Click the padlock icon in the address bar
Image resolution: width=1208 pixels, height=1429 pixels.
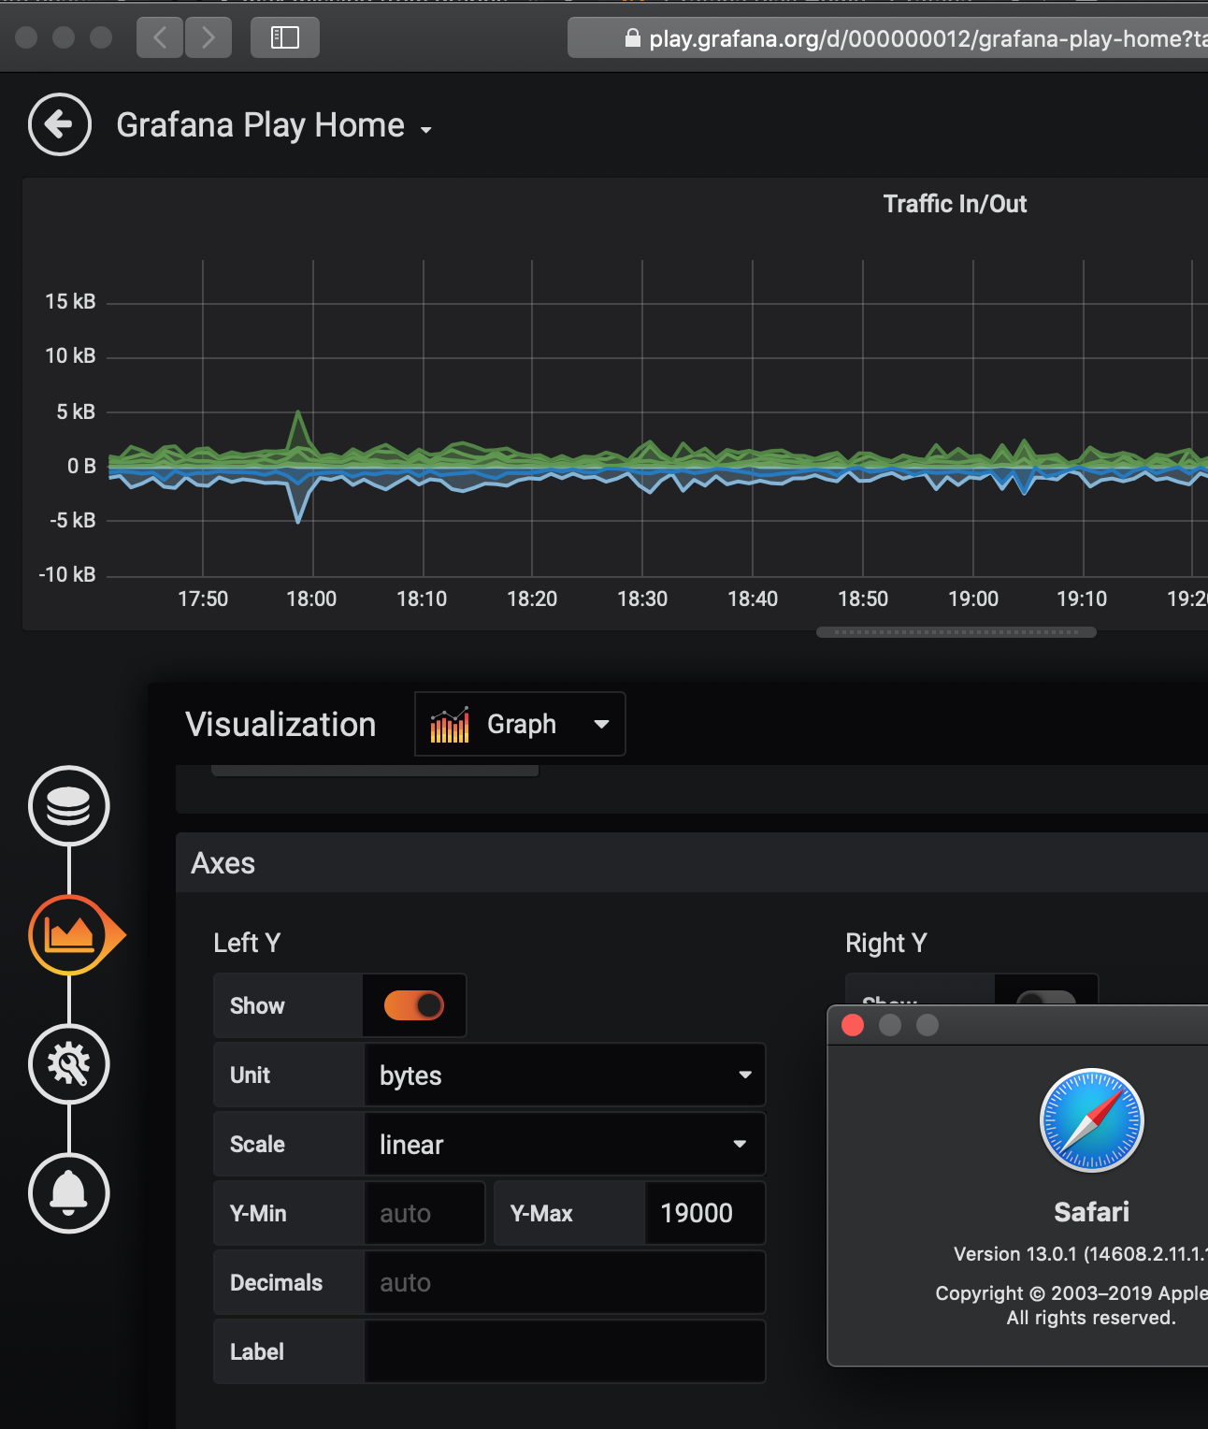[631, 37]
